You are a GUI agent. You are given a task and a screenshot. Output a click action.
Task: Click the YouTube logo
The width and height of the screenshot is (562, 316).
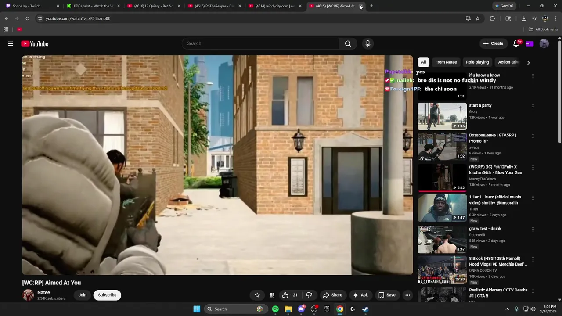click(35, 43)
